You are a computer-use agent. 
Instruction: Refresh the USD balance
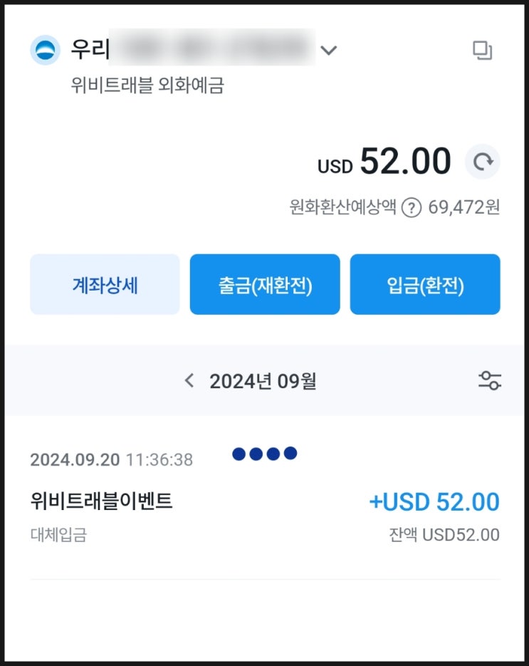(483, 162)
